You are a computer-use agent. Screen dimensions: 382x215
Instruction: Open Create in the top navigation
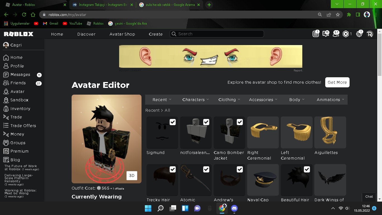coord(156,34)
